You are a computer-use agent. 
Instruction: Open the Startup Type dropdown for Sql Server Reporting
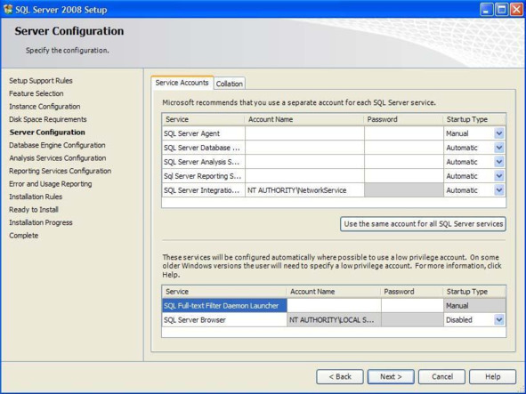coord(498,176)
